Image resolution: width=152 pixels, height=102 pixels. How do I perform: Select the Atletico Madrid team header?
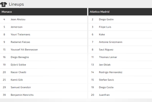point(120,12)
